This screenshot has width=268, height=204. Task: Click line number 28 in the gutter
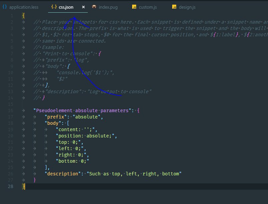tap(10, 186)
